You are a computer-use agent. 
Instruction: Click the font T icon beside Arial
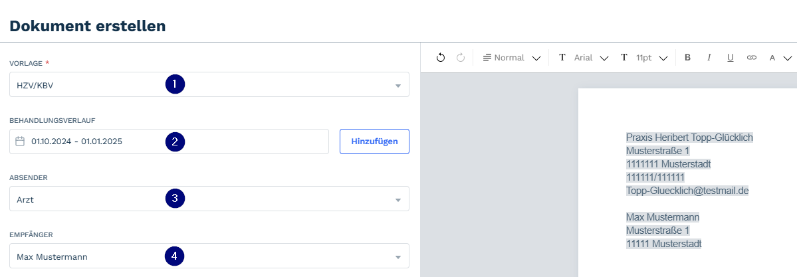click(x=562, y=57)
